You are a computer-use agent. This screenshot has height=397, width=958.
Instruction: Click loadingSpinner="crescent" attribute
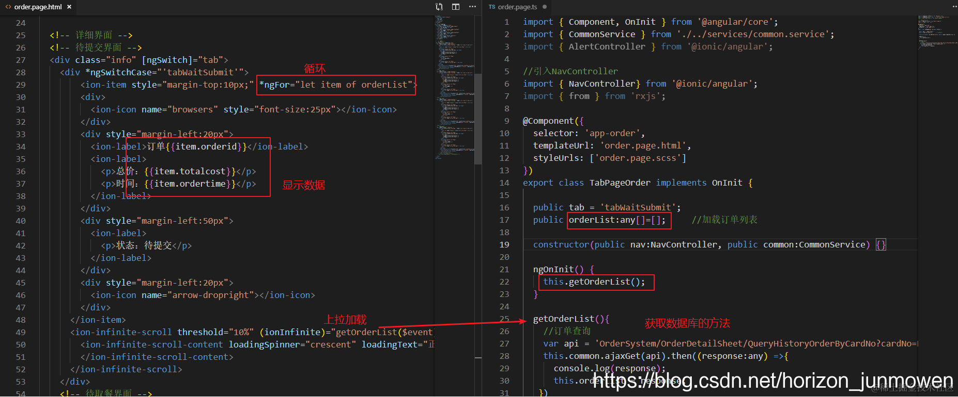(292, 344)
